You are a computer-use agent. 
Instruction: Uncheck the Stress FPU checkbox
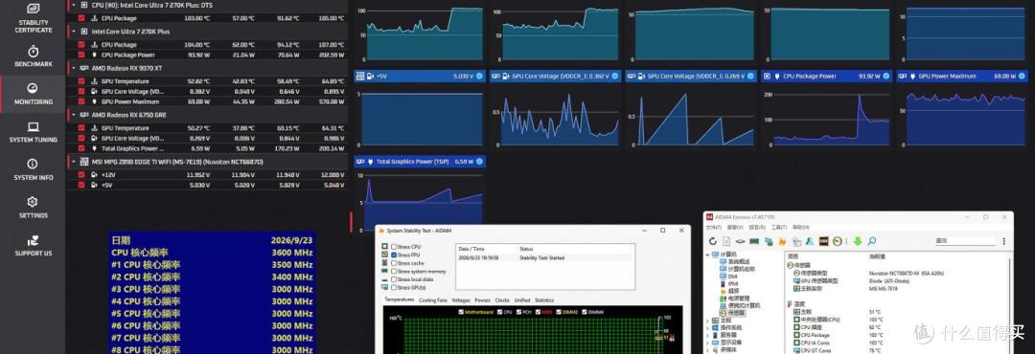[394, 254]
